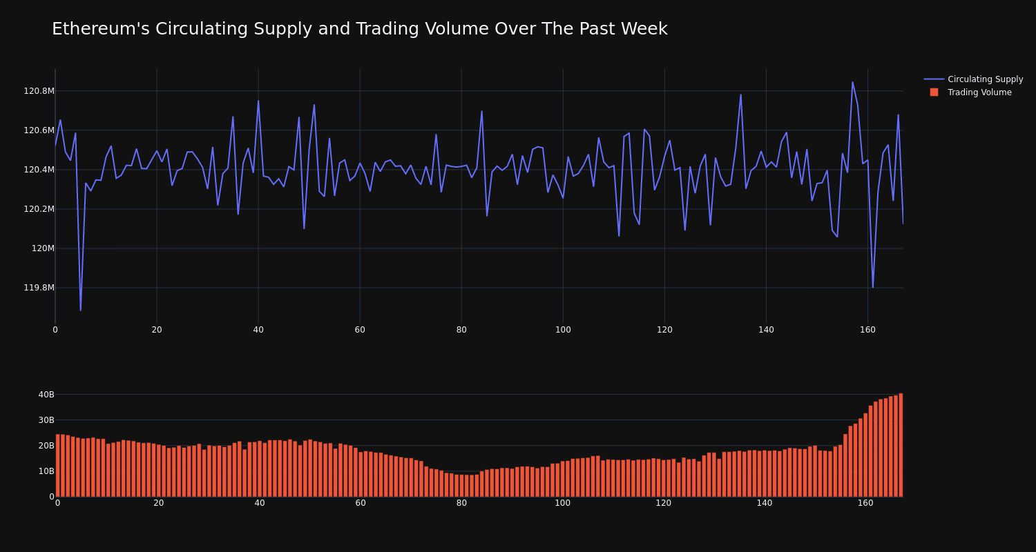Toggle the Circulating Supply legend entry
Screen dimensions: 1036x552
[x=973, y=79]
